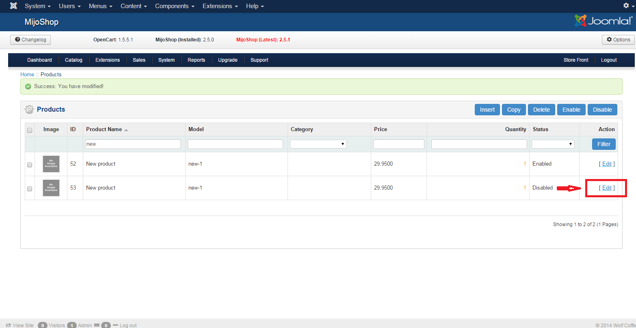Click the sort arrow beside Product Name
Viewport: 636px width, 328px height.
126,130
